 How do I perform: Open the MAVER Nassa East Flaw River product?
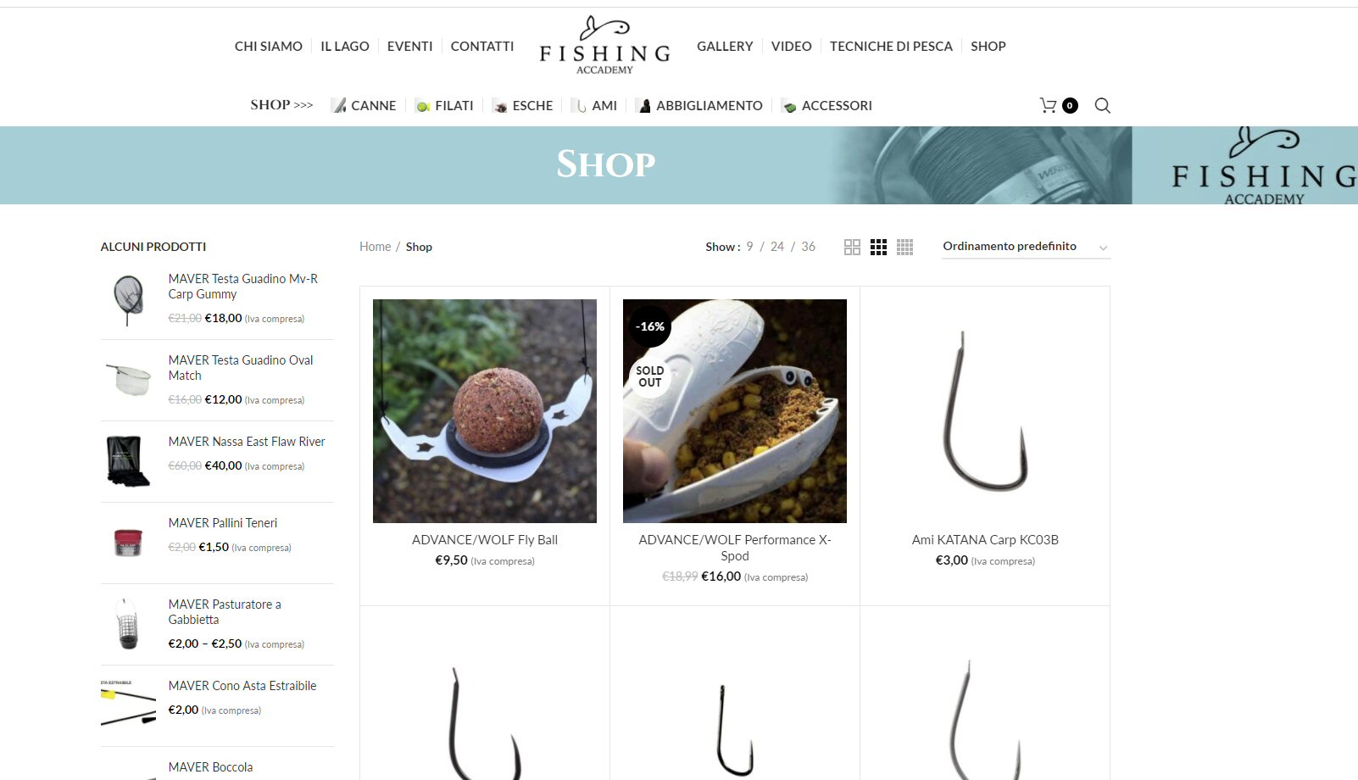click(x=247, y=442)
